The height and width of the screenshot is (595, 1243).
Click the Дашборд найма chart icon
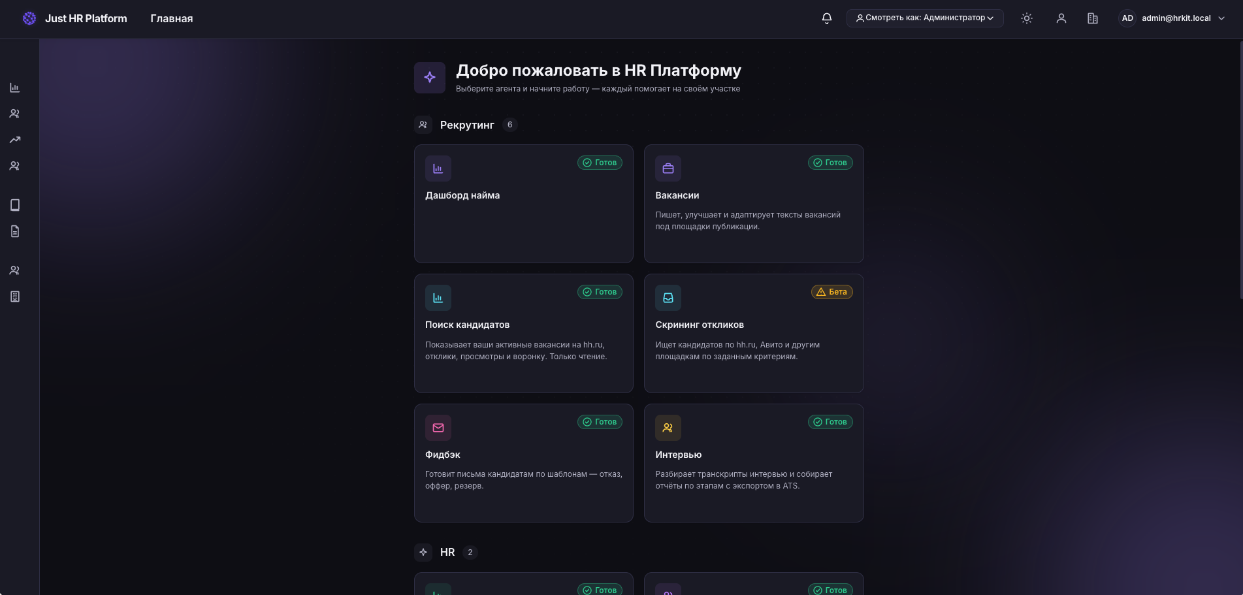click(438, 169)
